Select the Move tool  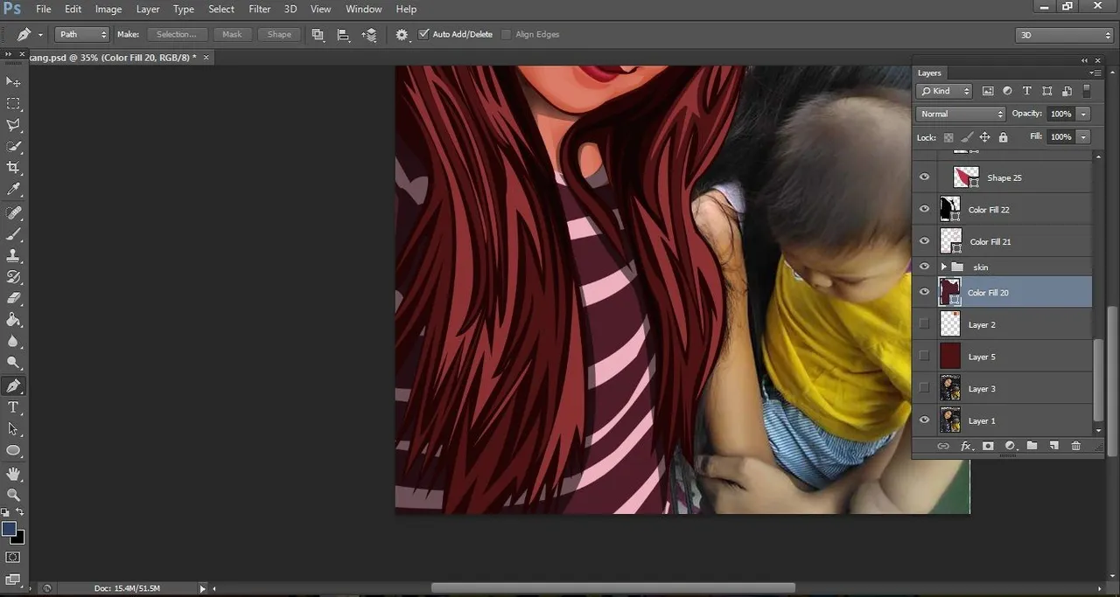(x=13, y=81)
